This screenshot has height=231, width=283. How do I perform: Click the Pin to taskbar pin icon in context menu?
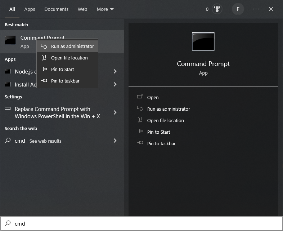(44, 81)
